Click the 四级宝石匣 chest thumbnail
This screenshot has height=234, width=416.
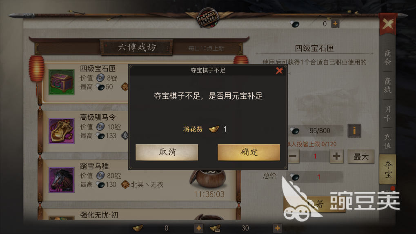click(62, 82)
